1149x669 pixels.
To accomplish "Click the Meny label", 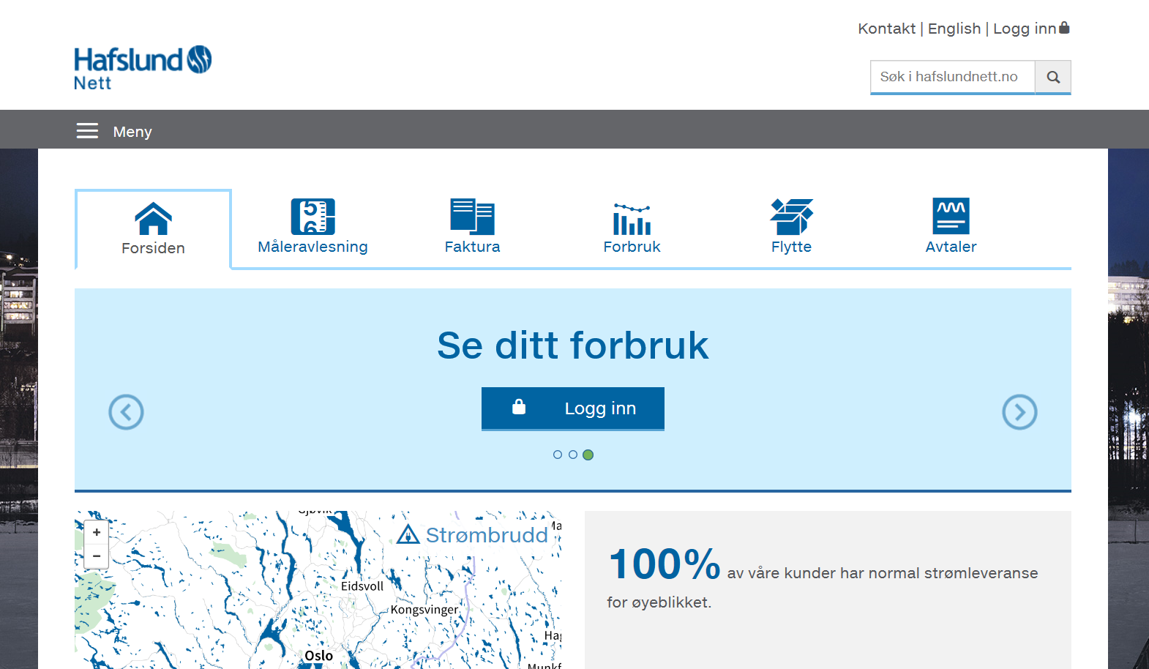I will pos(132,132).
